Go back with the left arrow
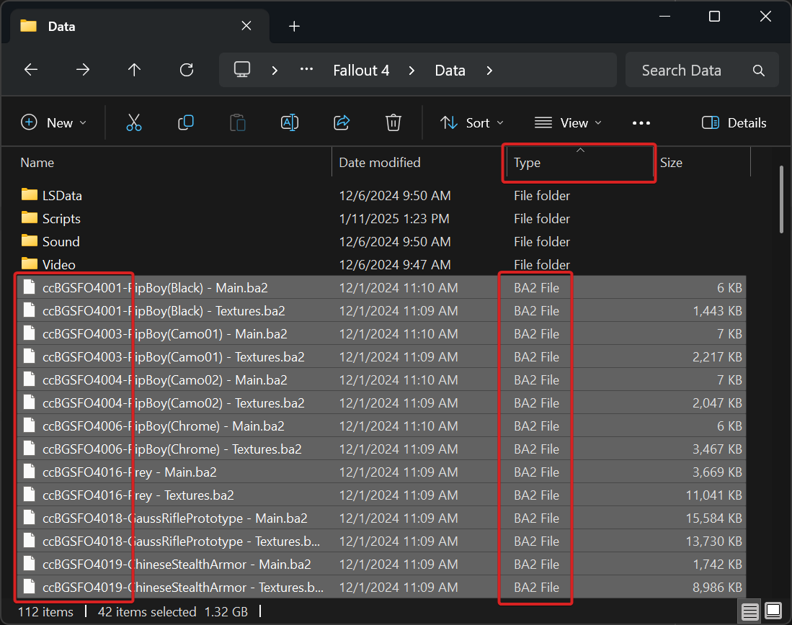 (31, 70)
